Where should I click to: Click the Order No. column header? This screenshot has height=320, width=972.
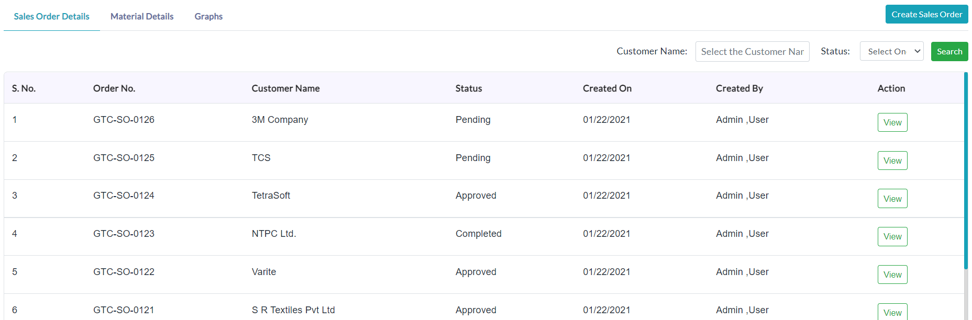[x=114, y=88]
